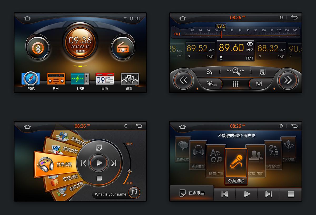
Task: Go to previous frequency with double-left arrow
Action: tap(183, 80)
